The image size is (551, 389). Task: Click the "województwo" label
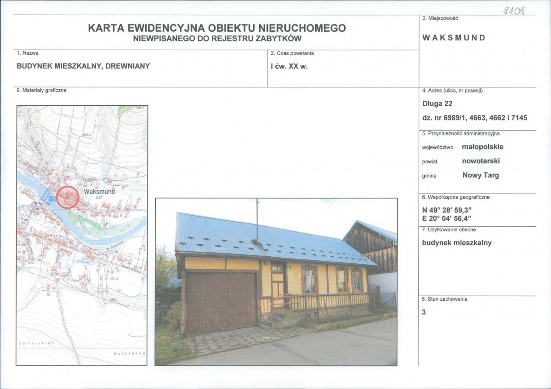[437, 148]
